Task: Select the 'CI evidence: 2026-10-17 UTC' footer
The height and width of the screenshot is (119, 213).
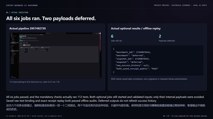Action: coord(34,116)
